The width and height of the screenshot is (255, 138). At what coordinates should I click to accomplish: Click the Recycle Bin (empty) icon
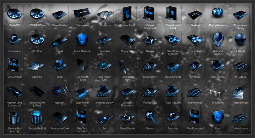[x=14, y=118]
